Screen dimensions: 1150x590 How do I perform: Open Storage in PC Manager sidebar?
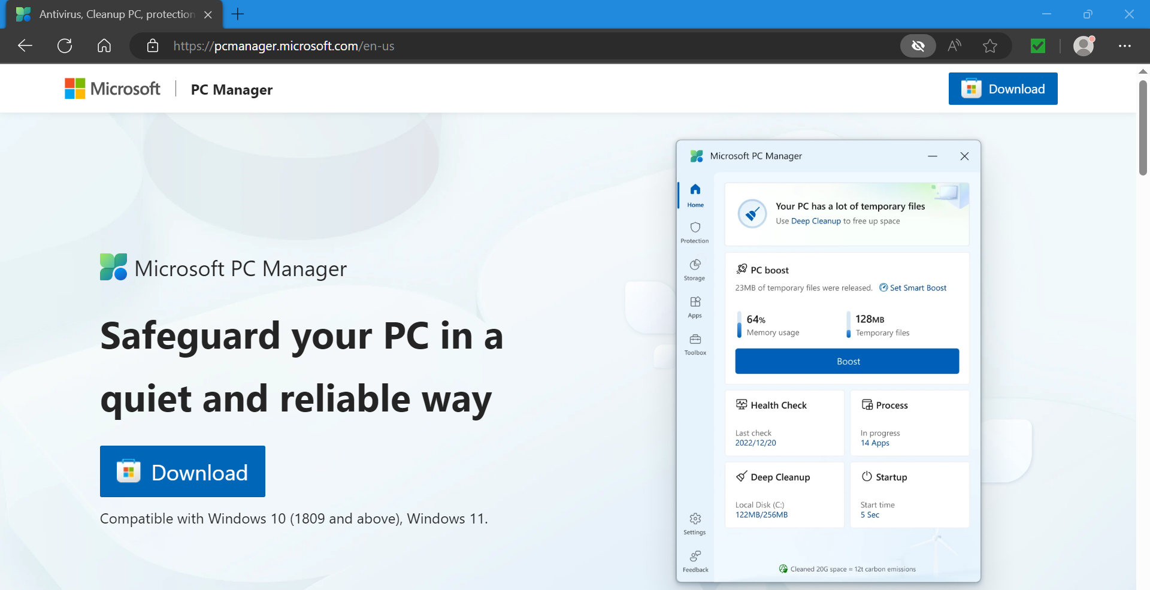point(695,270)
